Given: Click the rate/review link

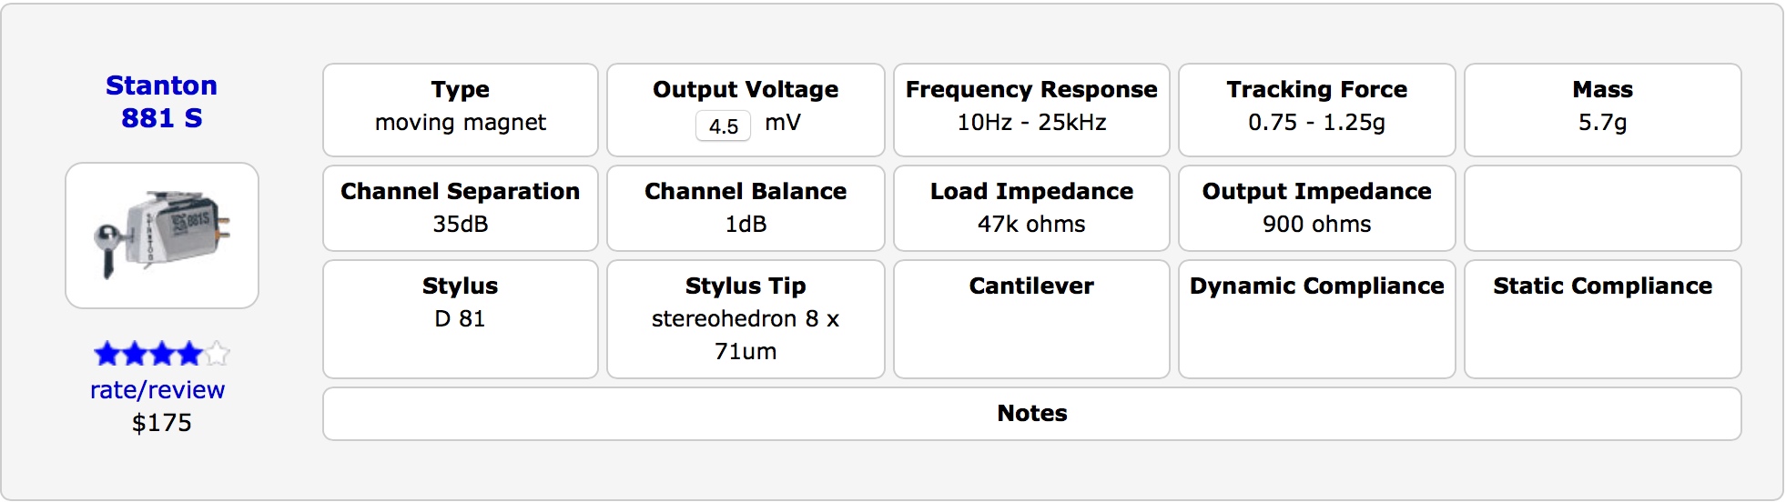Looking at the screenshot, I should pyautogui.click(x=157, y=390).
